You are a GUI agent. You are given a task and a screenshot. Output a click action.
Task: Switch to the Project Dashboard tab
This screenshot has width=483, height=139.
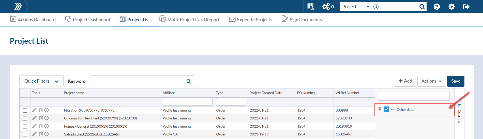coord(88,20)
